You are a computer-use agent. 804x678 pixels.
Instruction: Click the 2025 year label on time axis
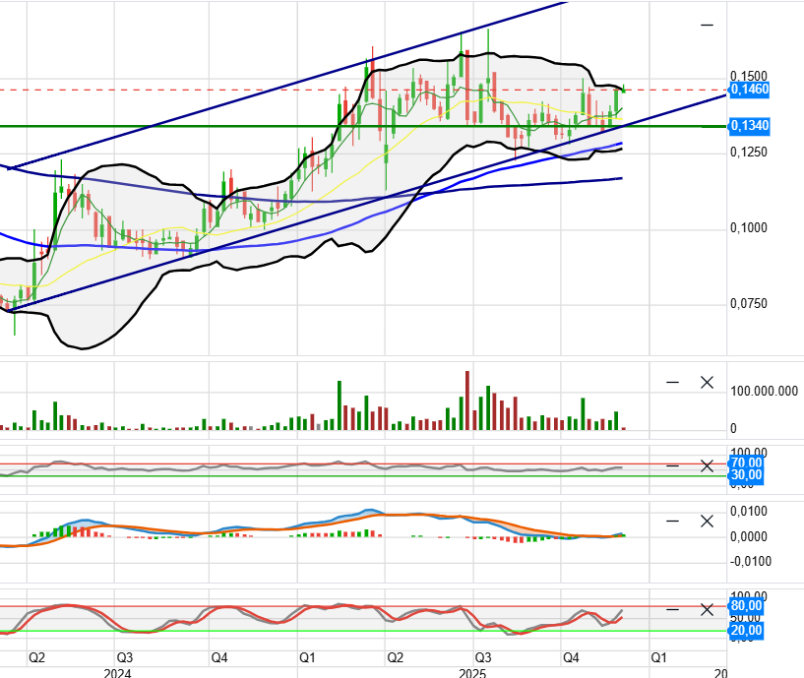pyautogui.click(x=473, y=673)
